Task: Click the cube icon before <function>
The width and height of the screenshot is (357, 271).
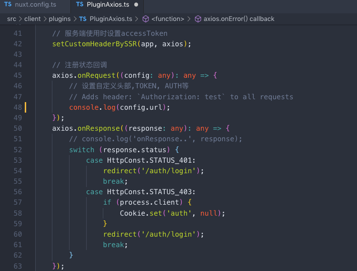Action: (x=146, y=19)
